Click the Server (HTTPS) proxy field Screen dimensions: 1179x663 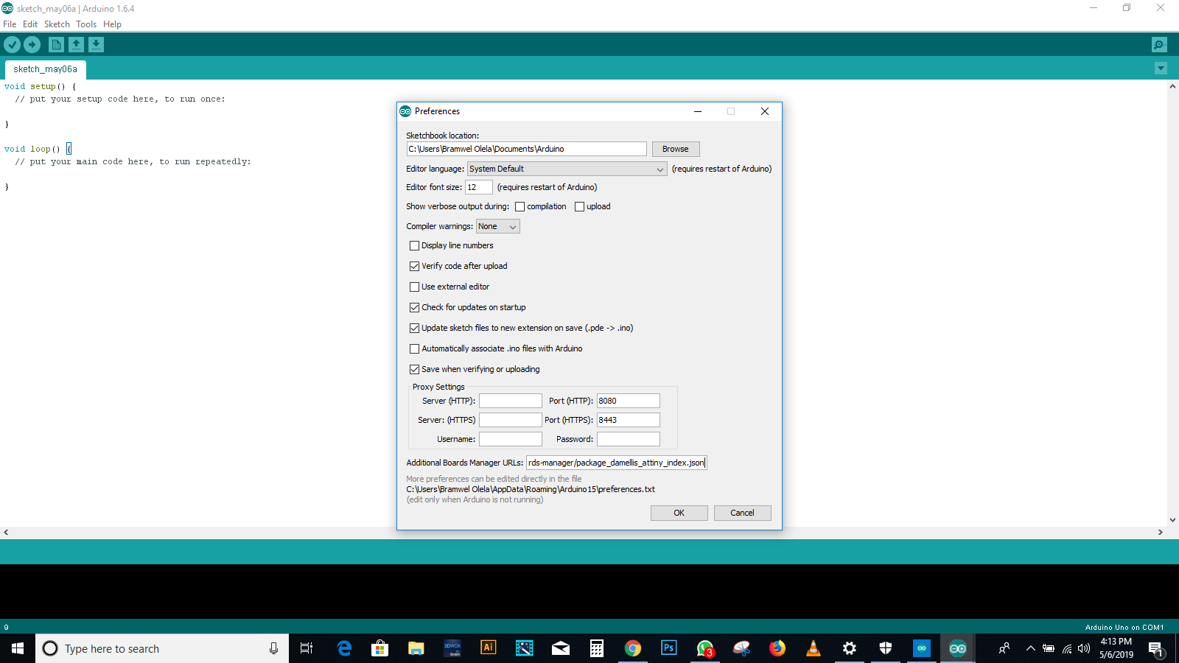511,420
